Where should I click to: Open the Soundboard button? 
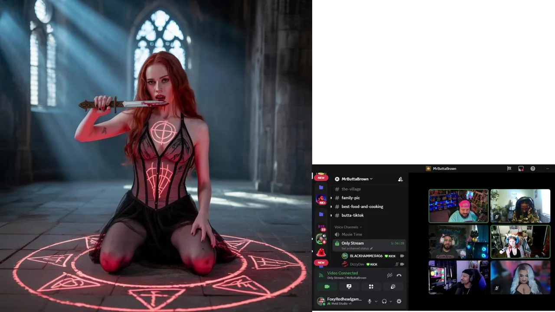(x=393, y=286)
